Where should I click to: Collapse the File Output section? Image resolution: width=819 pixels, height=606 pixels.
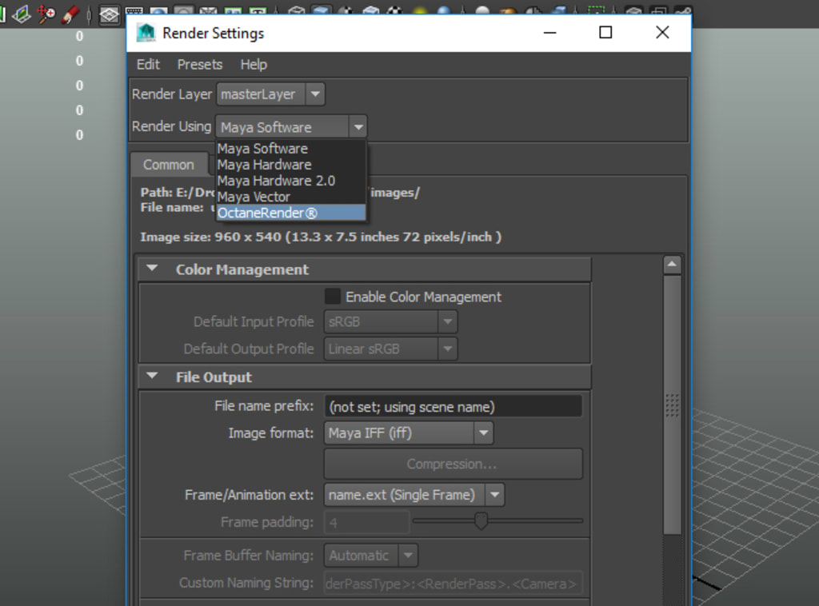click(x=152, y=376)
